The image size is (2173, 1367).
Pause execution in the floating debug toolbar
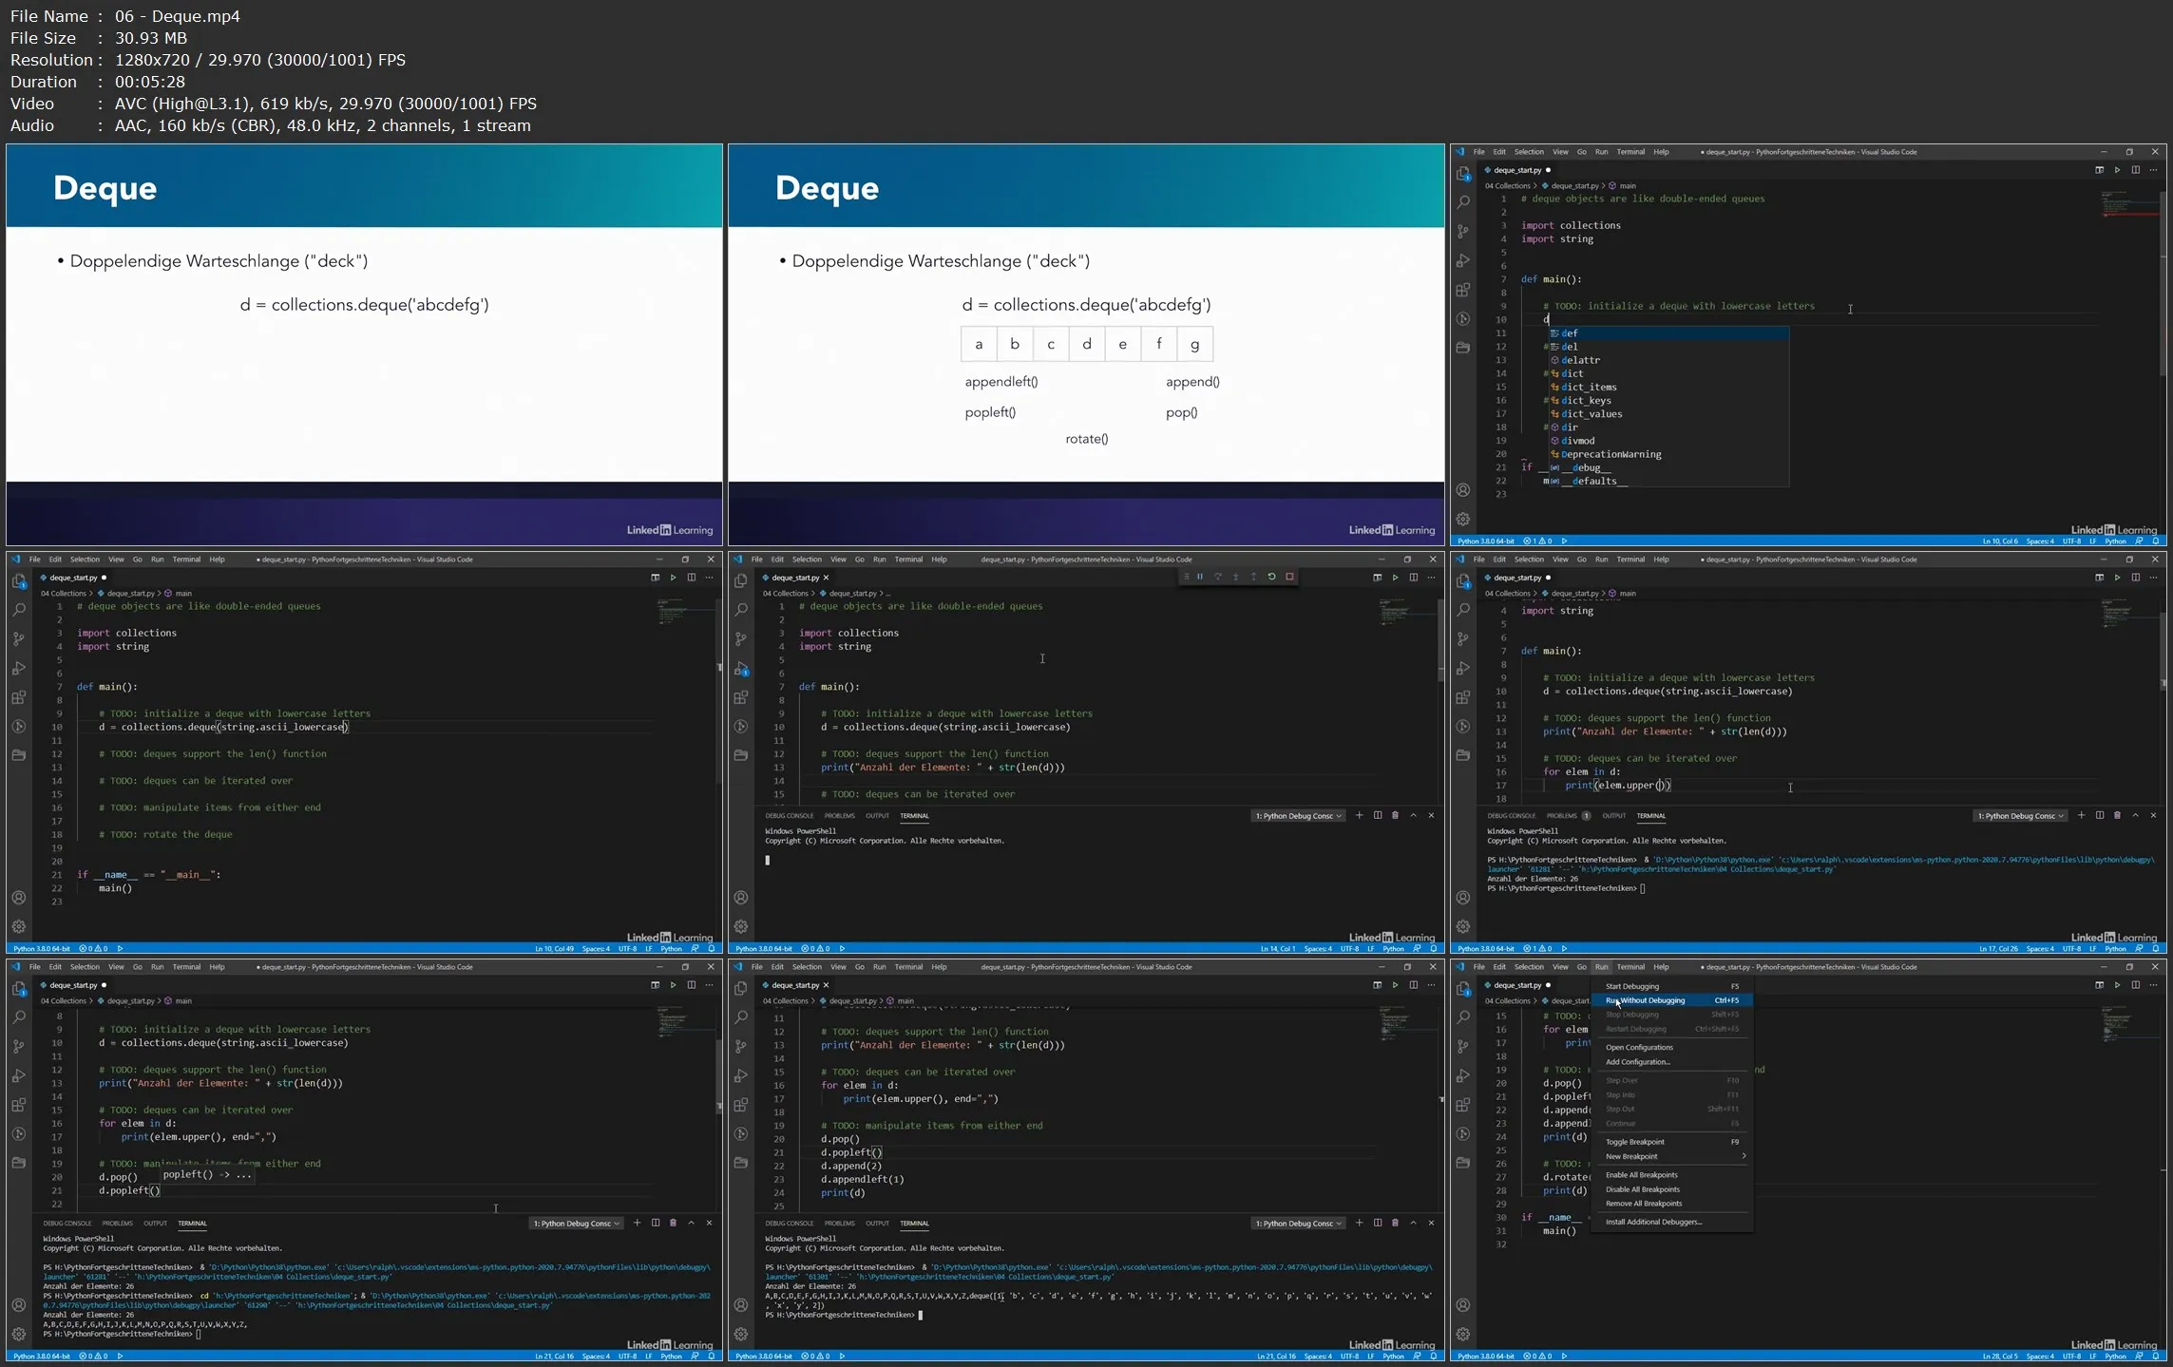tap(1200, 577)
